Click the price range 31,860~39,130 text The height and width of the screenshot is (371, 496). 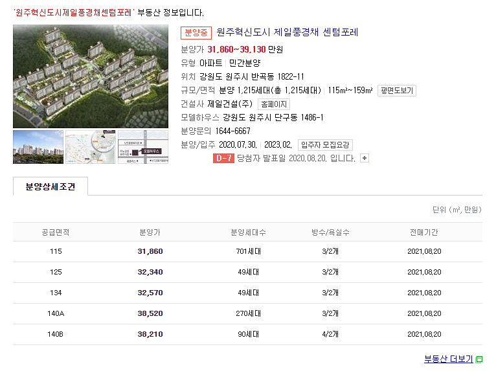pos(236,50)
